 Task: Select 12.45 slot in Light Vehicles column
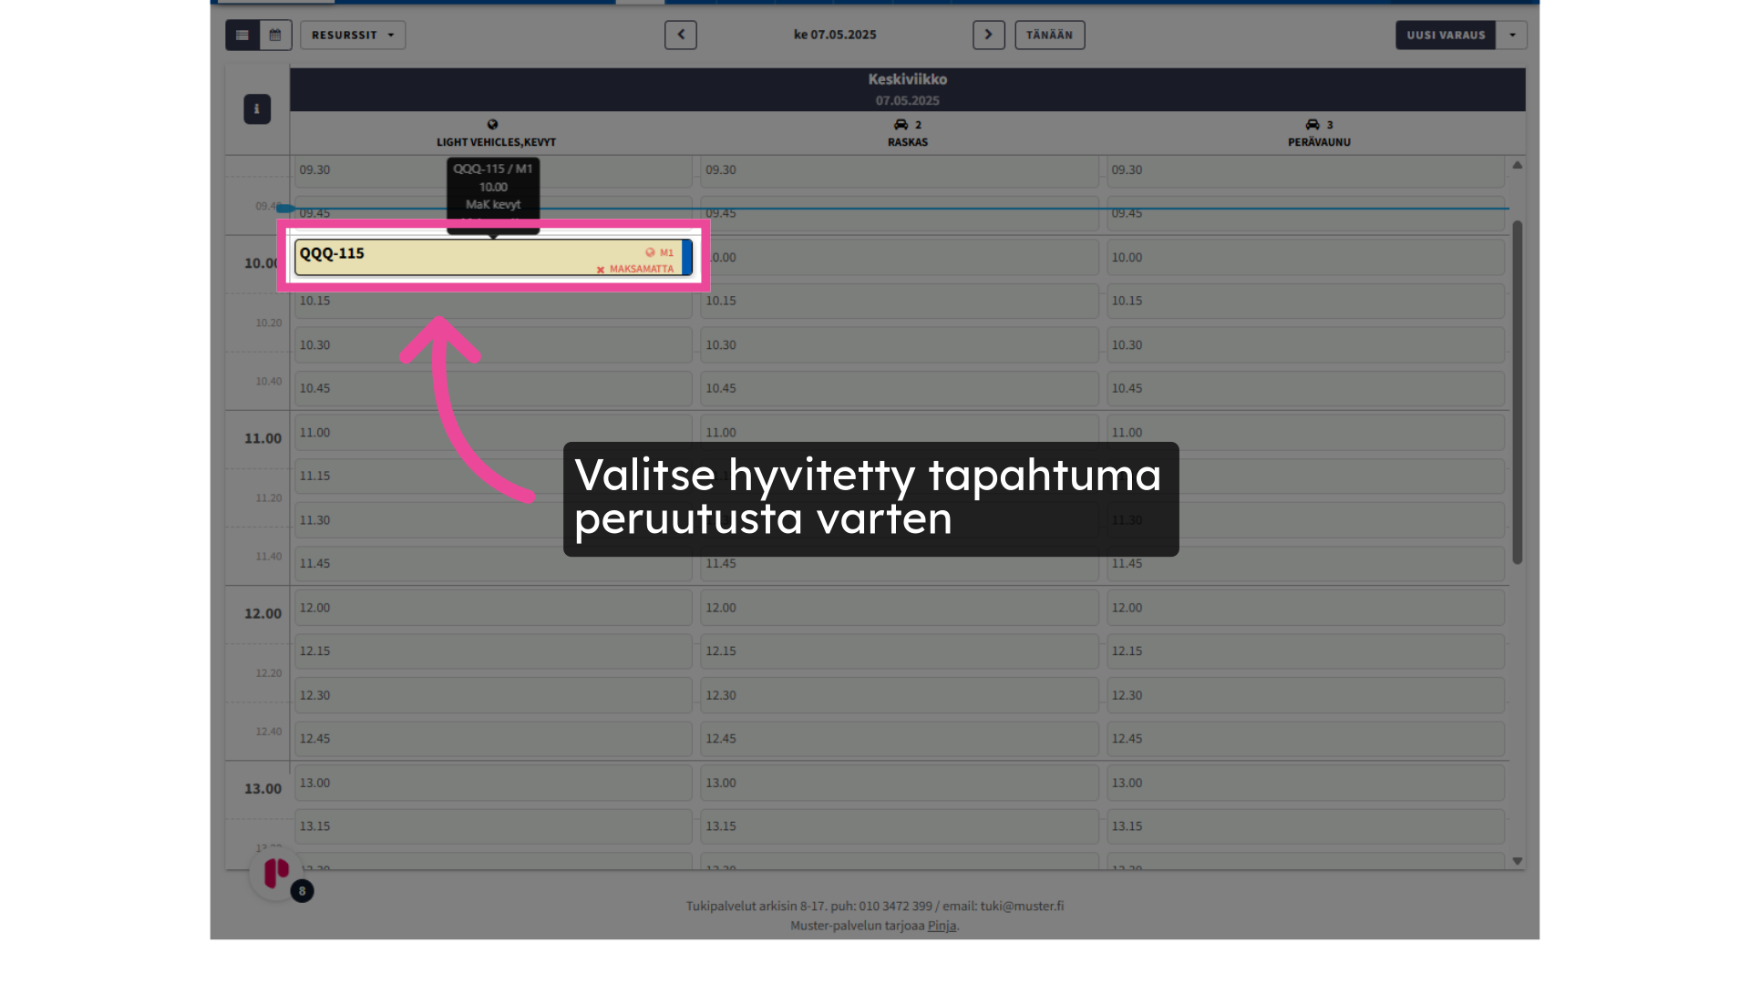pos(493,739)
